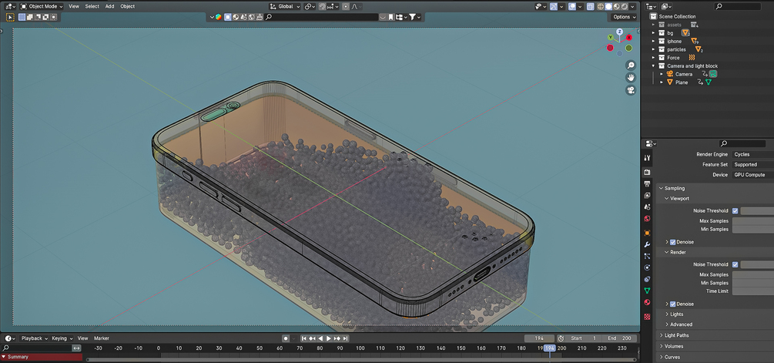This screenshot has width=774, height=363.
Task: Open the Modifiers wrench tab
Action: [647, 244]
